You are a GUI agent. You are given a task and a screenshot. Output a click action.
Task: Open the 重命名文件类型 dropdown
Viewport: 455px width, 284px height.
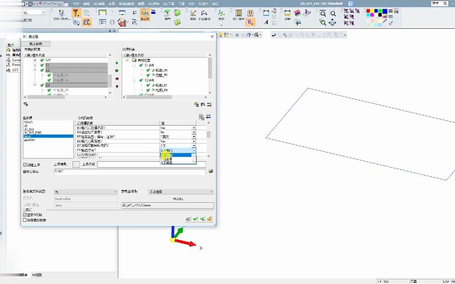[x=86, y=192]
